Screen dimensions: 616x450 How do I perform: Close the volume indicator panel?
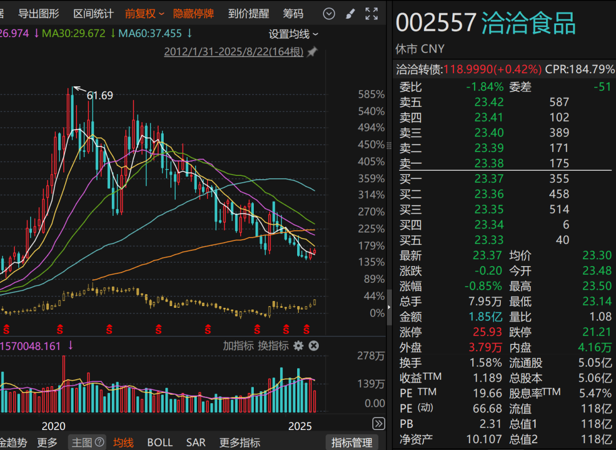(x=314, y=345)
